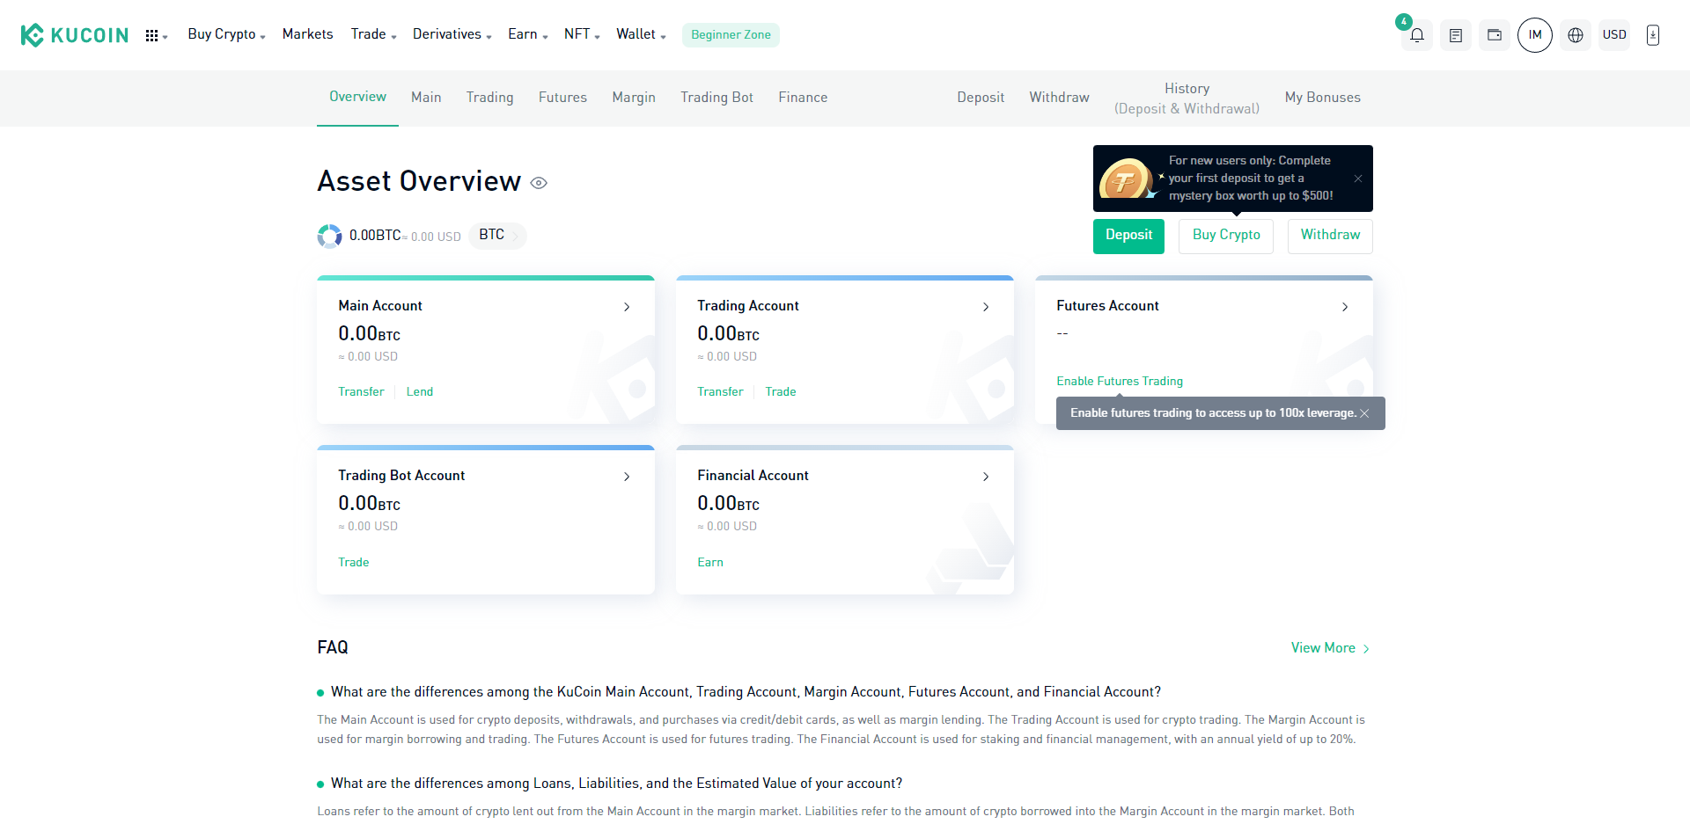Close the first deposit promo banner
1690x824 pixels.
tap(1358, 179)
